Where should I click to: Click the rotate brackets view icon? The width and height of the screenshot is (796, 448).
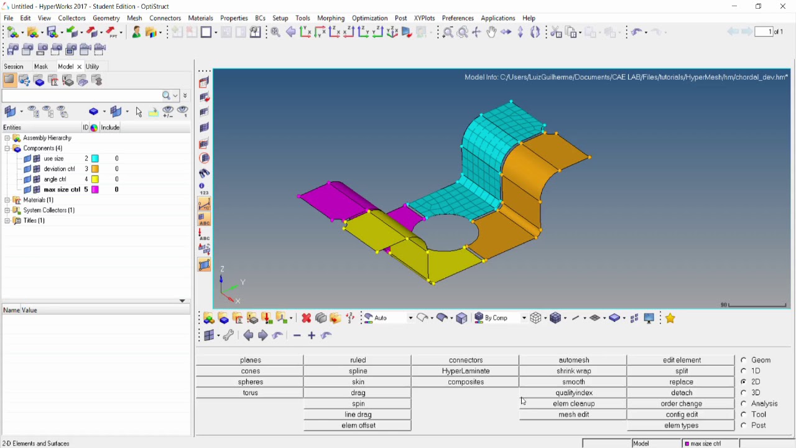pyautogui.click(x=535, y=32)
